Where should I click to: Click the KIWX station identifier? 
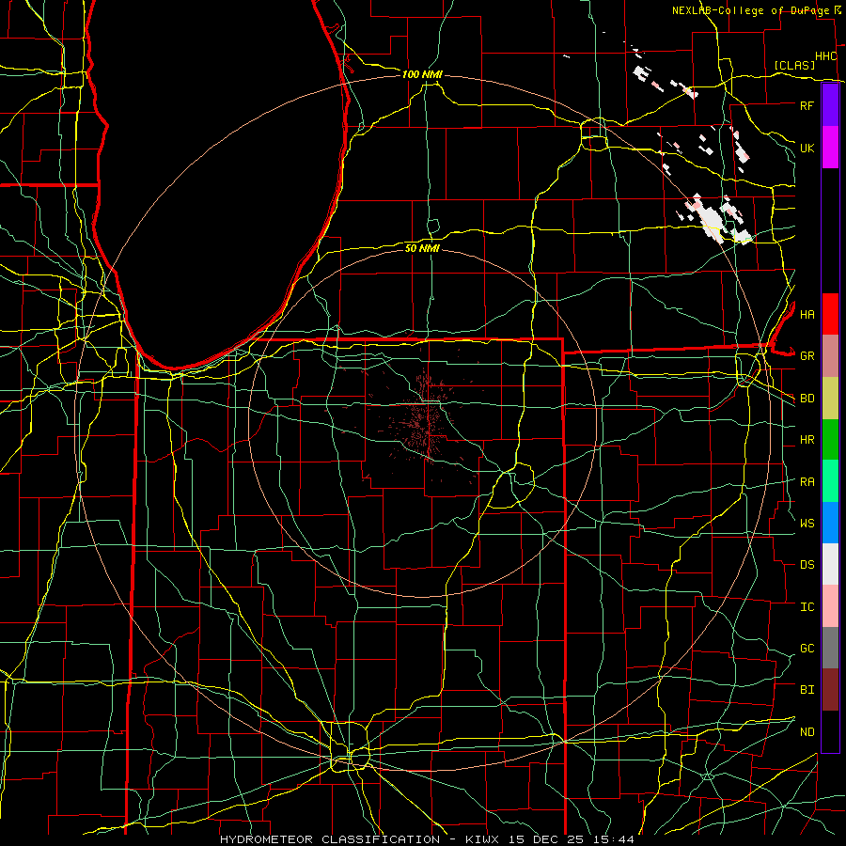(x=482, y=839)
